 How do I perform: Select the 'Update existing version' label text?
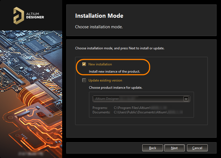tap(105, 80)
